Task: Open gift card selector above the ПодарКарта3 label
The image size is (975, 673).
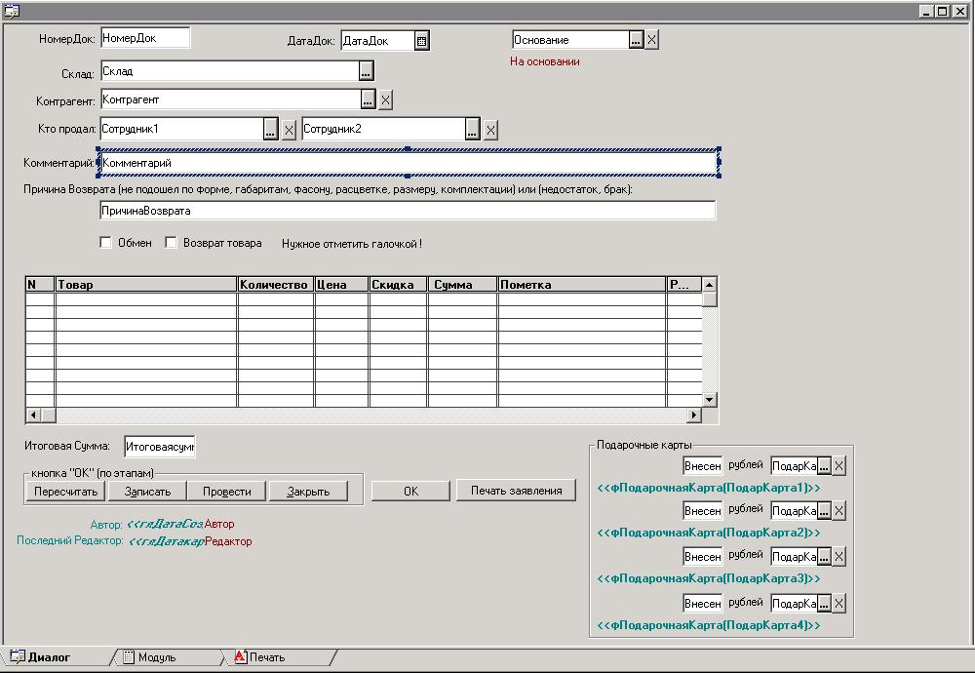Action: point(824,557)
